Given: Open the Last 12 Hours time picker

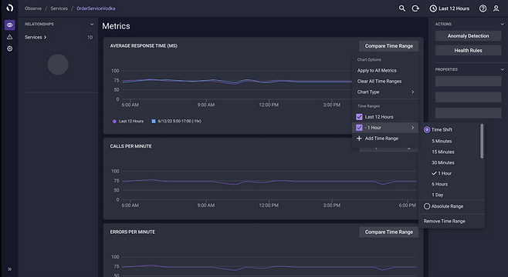Looking at the screenshot, I should click(449, 8).
